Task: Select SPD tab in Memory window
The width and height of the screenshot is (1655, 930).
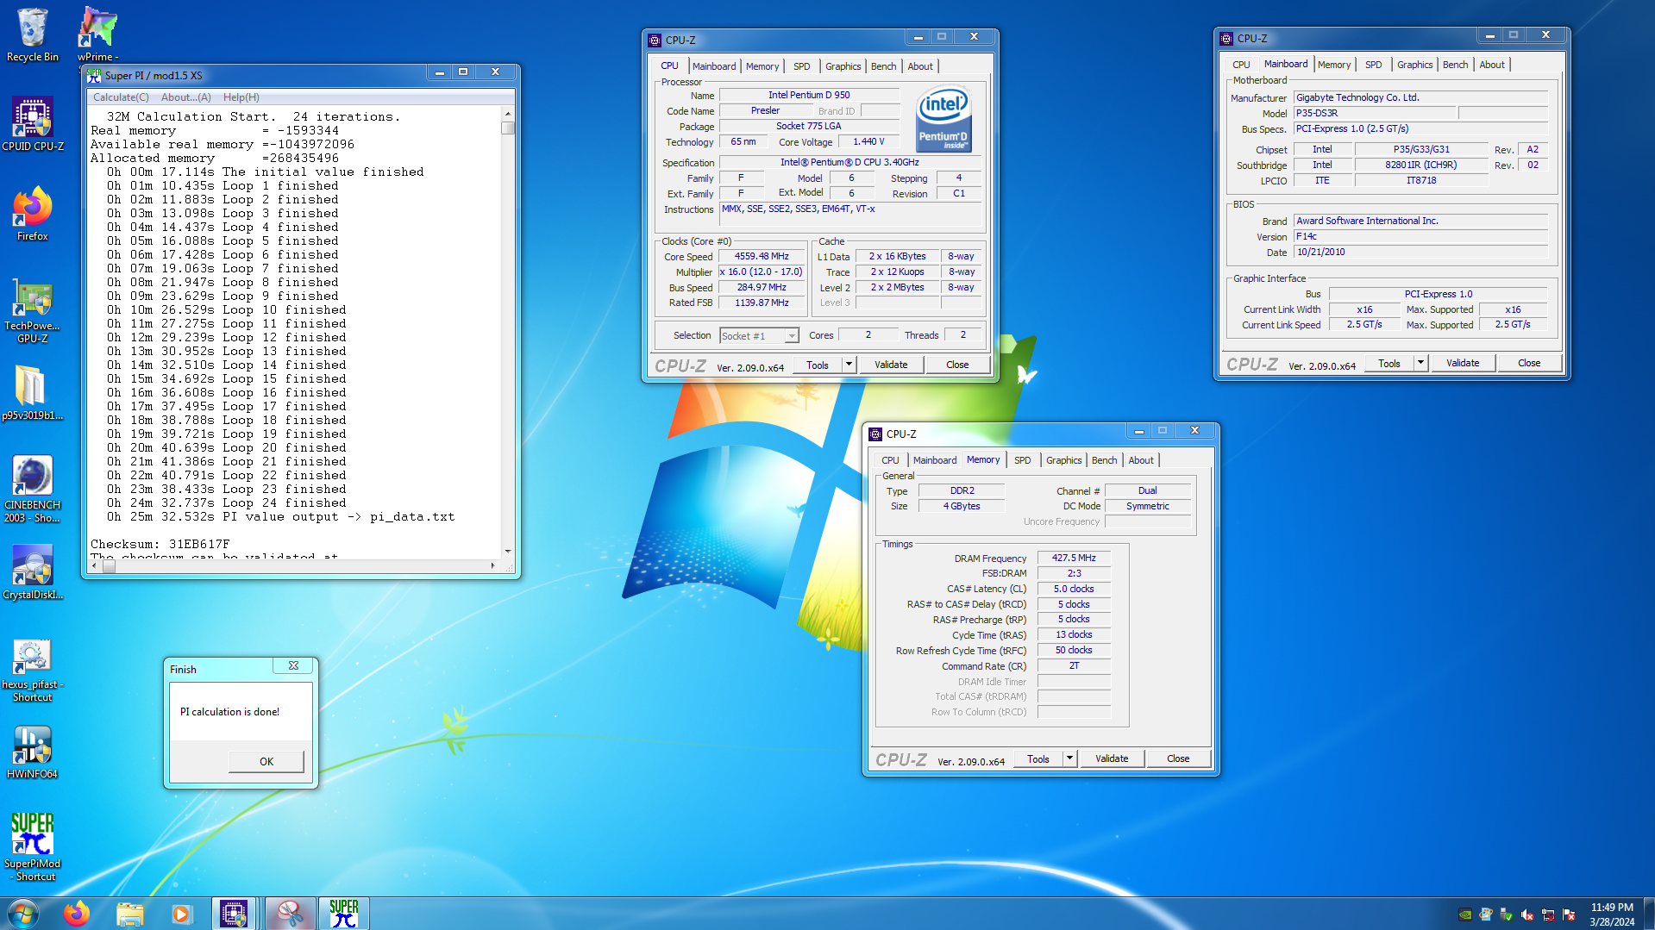Action: [x=1022, y=460]
